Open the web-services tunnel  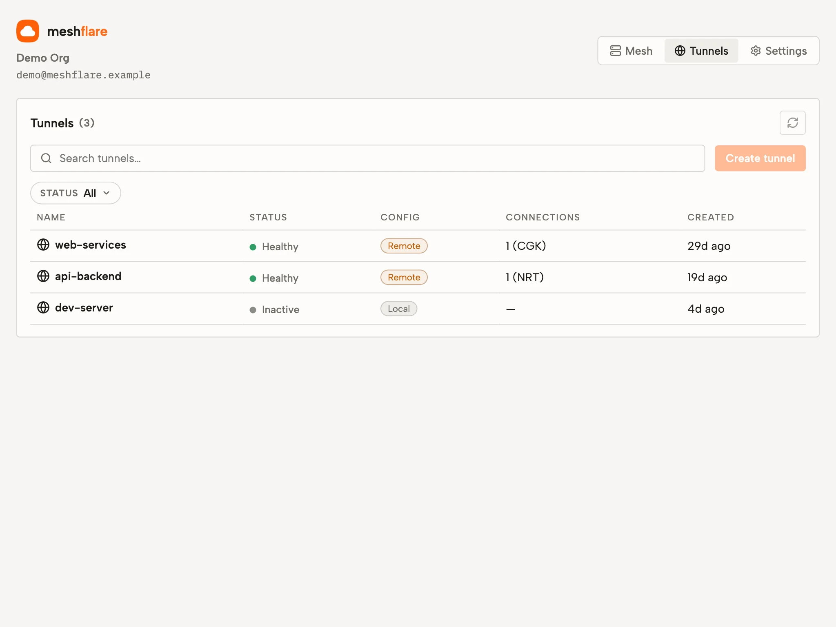(91, 245)
